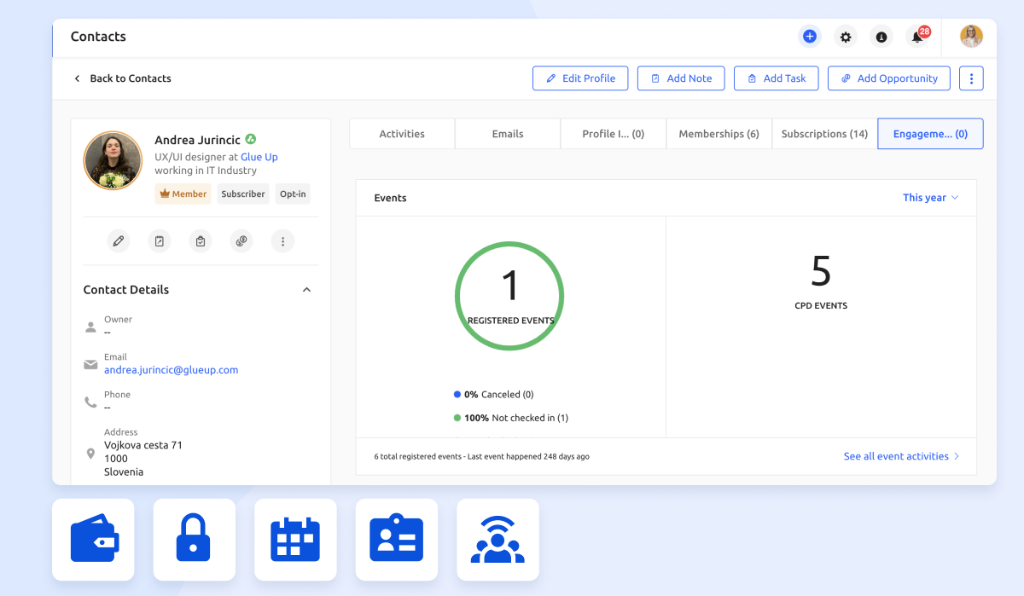
Task: Open settings gear in top bar
Action: click(846, 37)
